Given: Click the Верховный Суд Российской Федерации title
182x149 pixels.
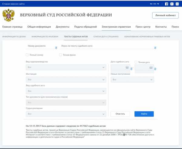Looking at the screenshot, I should 66,15.
